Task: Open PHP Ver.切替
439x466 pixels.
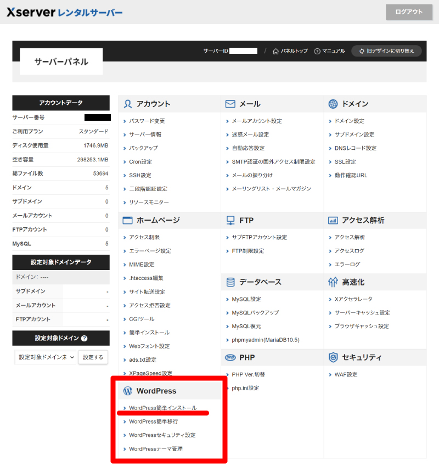Action: pos(249,374)
